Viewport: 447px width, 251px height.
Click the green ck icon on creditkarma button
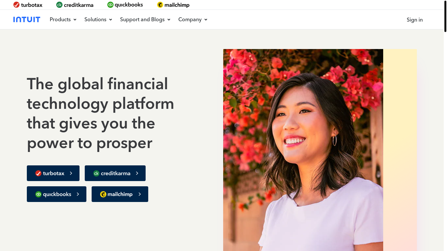point(96,173)
